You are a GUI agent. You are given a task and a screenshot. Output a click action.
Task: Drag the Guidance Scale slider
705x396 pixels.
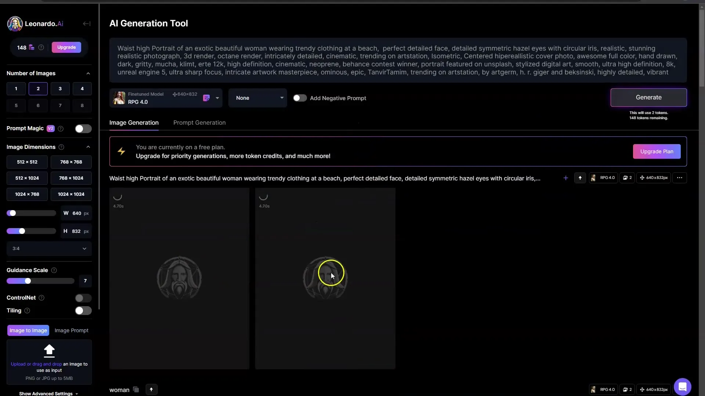coord(28,280)
